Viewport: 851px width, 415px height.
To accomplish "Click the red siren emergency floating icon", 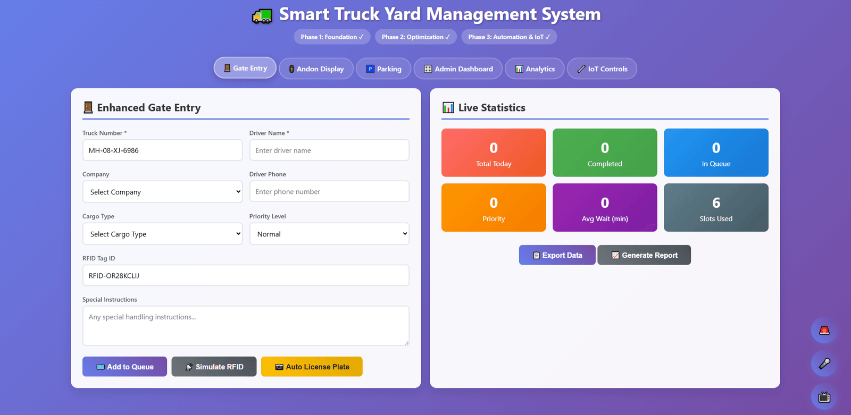I will point(824,331).
